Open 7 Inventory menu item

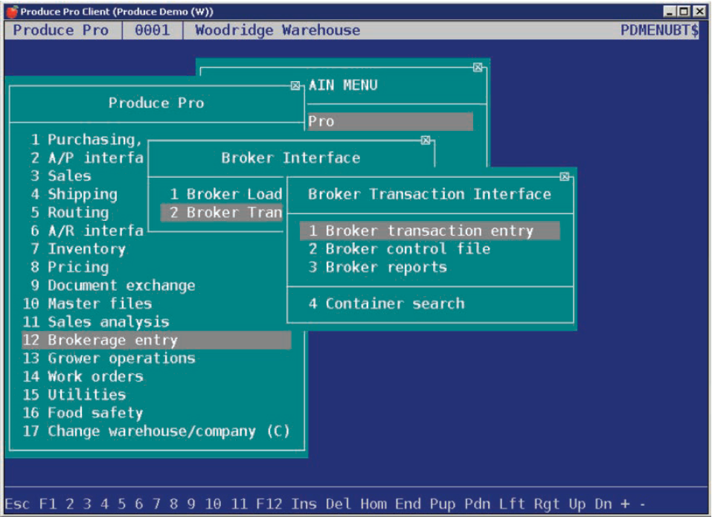click(78, 248)
